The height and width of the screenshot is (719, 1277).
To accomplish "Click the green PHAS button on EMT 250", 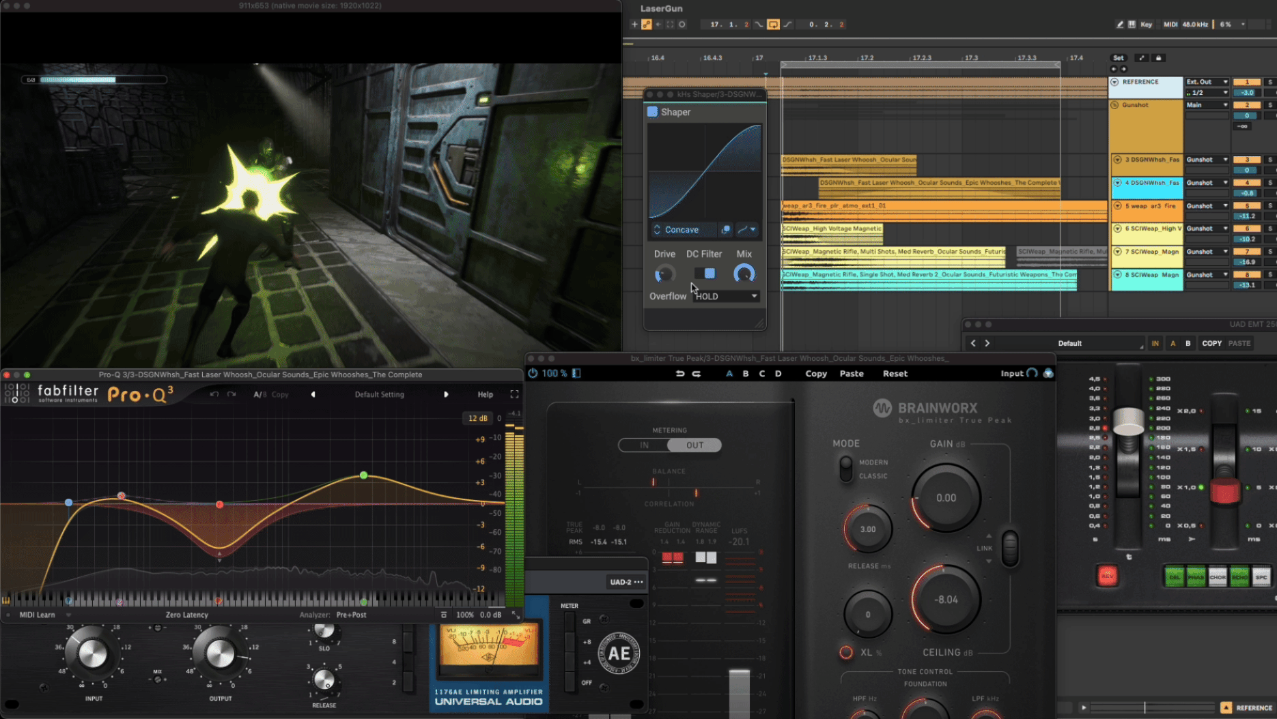I will (x=1196, y=576).
